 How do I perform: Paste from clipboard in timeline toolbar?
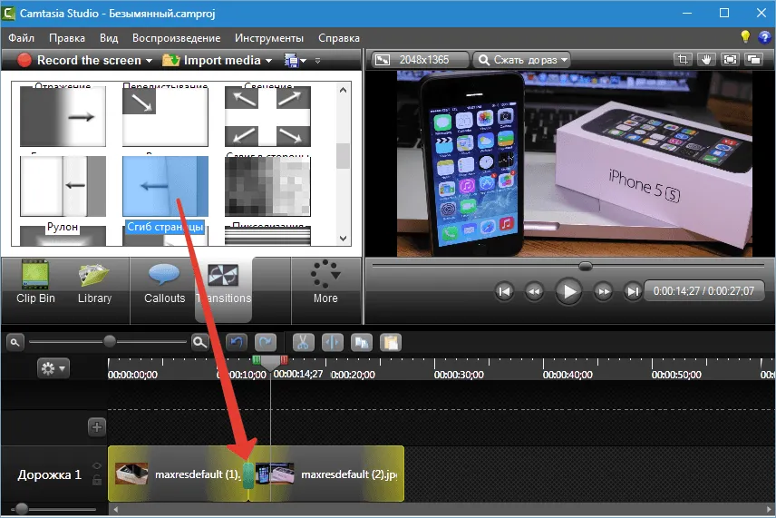click(x=391, y=342)
